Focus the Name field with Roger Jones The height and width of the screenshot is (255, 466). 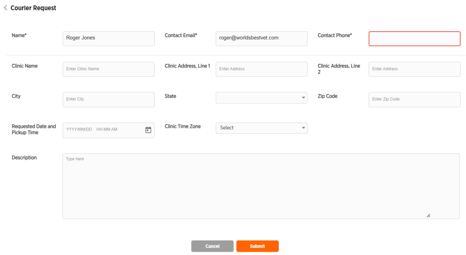(x=109, y=39)
